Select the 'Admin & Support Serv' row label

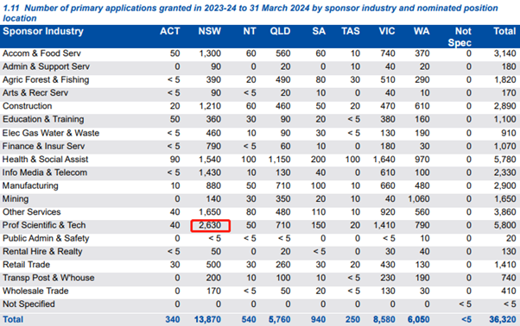point(46,66)
